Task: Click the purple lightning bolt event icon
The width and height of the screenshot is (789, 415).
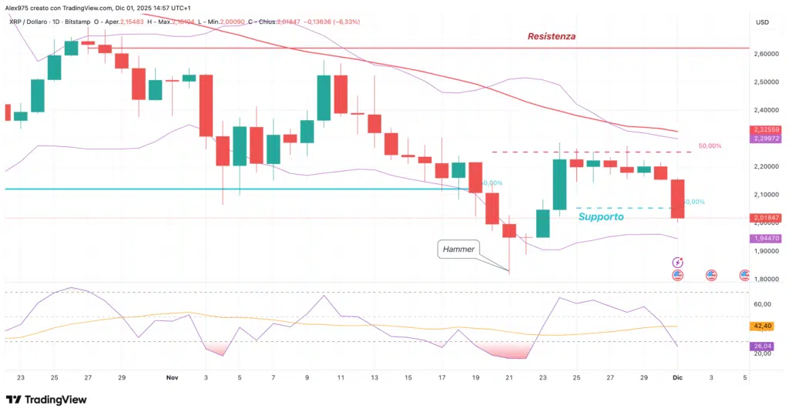Action: (677, 263)
